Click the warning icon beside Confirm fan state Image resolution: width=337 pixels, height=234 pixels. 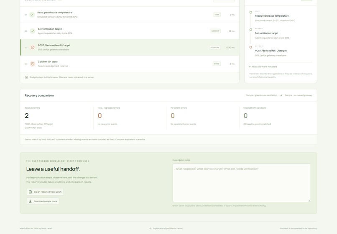click(x=33, y=64)
